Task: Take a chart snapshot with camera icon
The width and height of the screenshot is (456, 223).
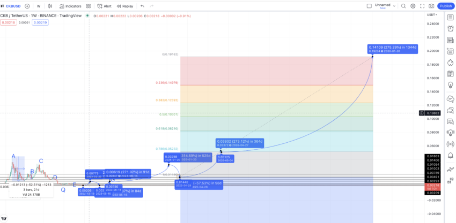Action: click(431, 6)
